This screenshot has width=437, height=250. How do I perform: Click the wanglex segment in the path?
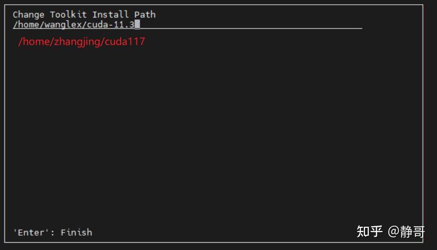click(x=66, y=24)
